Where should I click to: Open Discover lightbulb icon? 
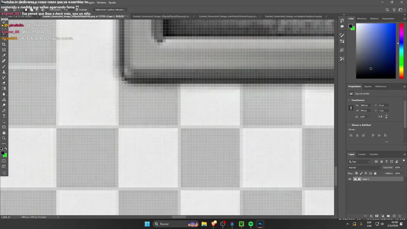pyautogui.click(x=394, y=10)
